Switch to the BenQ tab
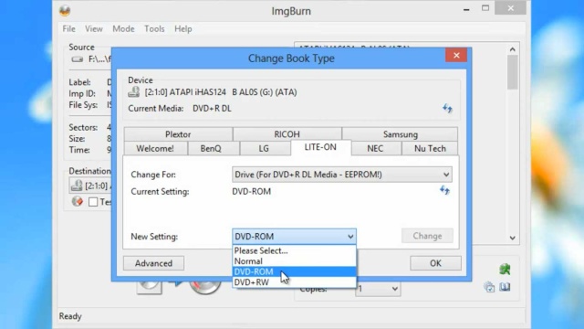584x329 pixels. [211, 148]
